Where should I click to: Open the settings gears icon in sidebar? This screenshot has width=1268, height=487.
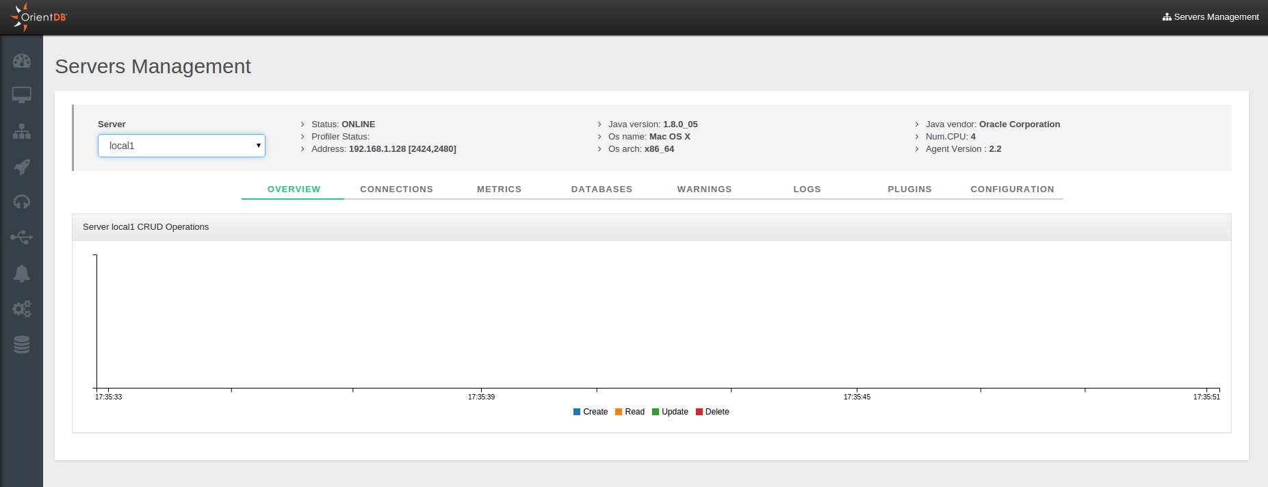pos(21,309)
